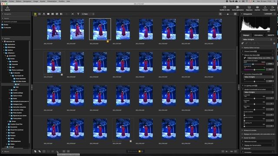Click the thumbnail grid vertical scrollbar
The width and height of the screenshot is (278, 156).
[x=237, y=60]
